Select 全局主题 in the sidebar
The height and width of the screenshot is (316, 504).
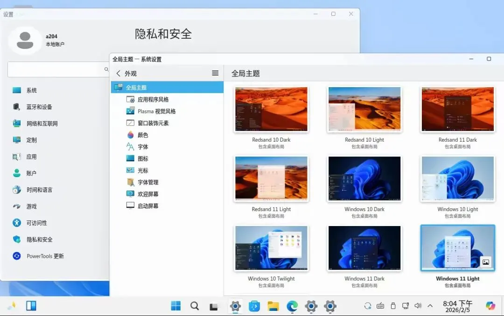(x=167, y=87)
